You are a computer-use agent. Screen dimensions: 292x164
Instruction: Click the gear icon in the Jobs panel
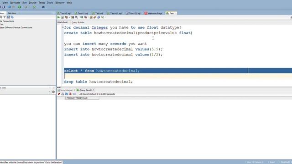[x=53, y=92]
